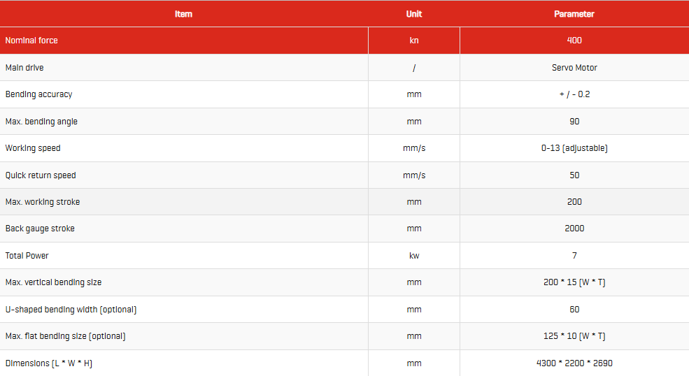Select the Quick return speed row
The height and width of the screenshot is (376, 689).
[x=344, y=175]
